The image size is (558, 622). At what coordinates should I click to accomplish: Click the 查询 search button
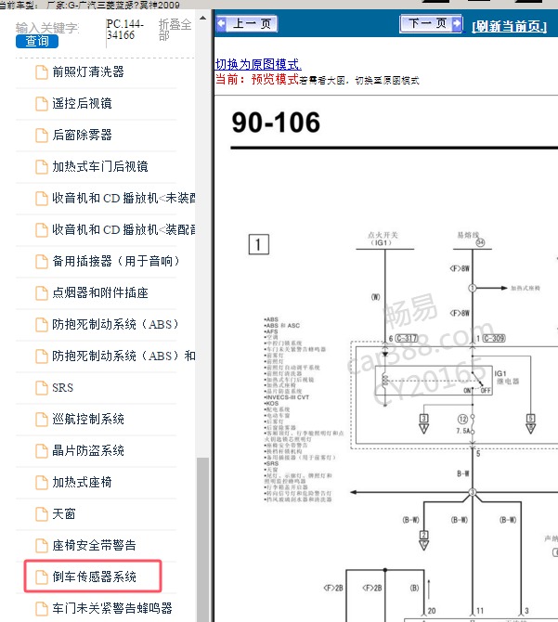click(x=37, y=41)
